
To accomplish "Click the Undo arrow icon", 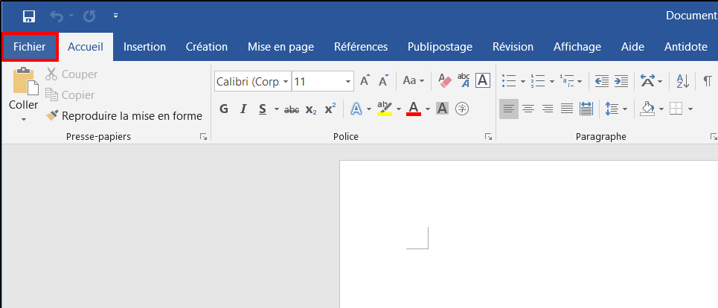I will point(57,16).
